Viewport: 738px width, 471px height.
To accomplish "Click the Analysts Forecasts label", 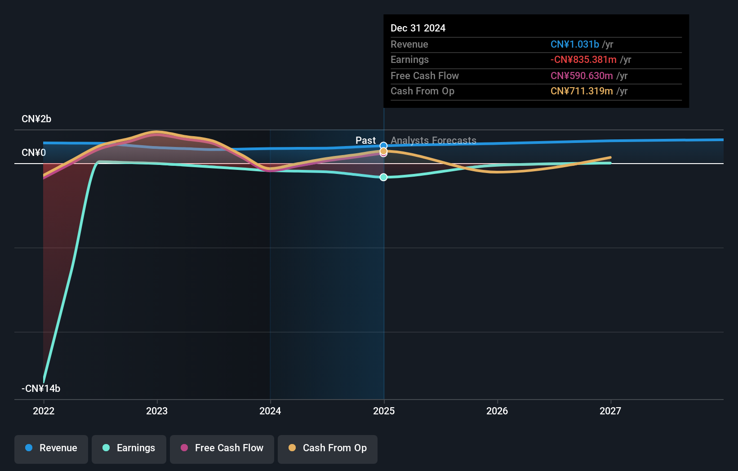I will pyautogui.click(x=433, y=141).
